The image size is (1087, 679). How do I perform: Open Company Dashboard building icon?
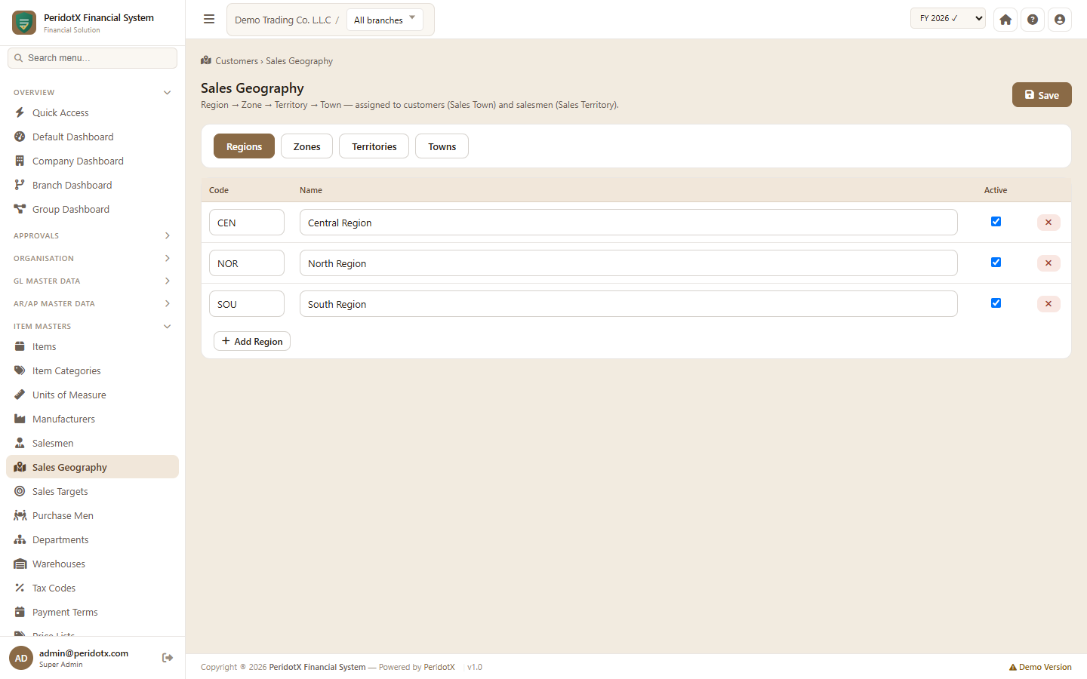(x=20, y=161)
